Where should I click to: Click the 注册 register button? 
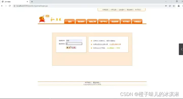(74, 47)
